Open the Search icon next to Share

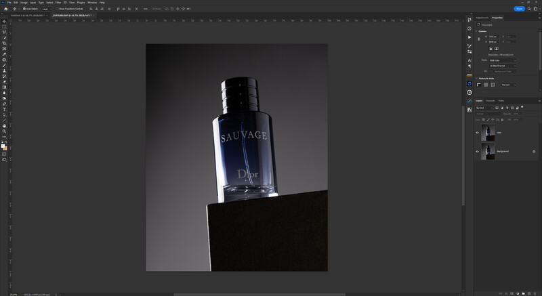click(x=529, y=9)
